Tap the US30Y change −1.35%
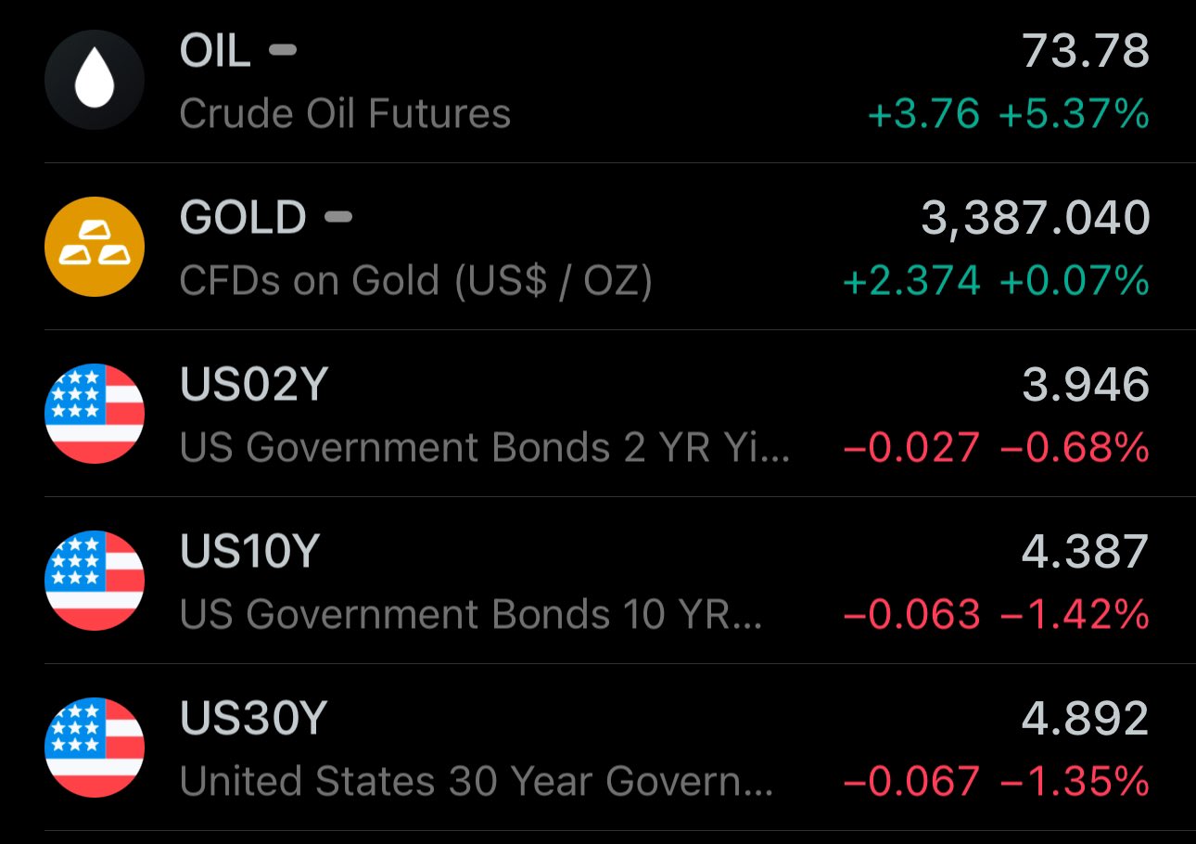Viewport: 1196px width, 844px height. click(x=1074, y=782)
